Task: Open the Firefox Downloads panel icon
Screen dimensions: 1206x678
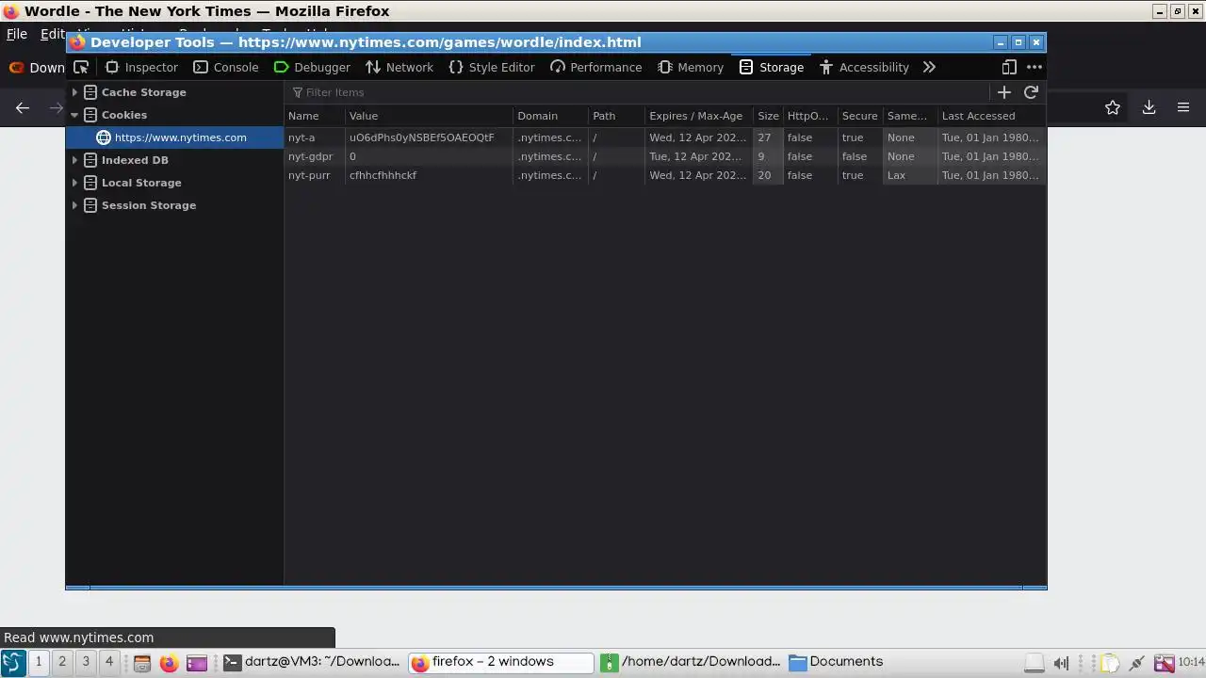Action: tap(1149, 107)
